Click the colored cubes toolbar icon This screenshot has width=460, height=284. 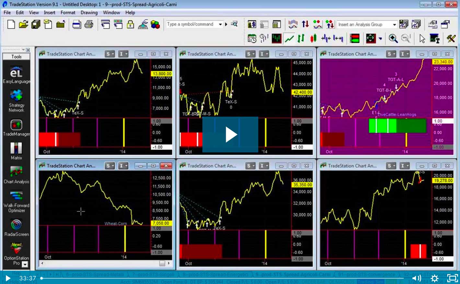coord(155,24)
